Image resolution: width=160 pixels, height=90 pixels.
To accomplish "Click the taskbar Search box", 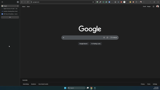I will (76, 88).
